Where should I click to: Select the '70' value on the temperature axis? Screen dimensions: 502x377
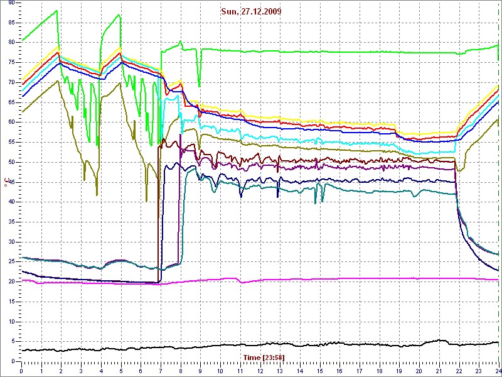point(11,82)
